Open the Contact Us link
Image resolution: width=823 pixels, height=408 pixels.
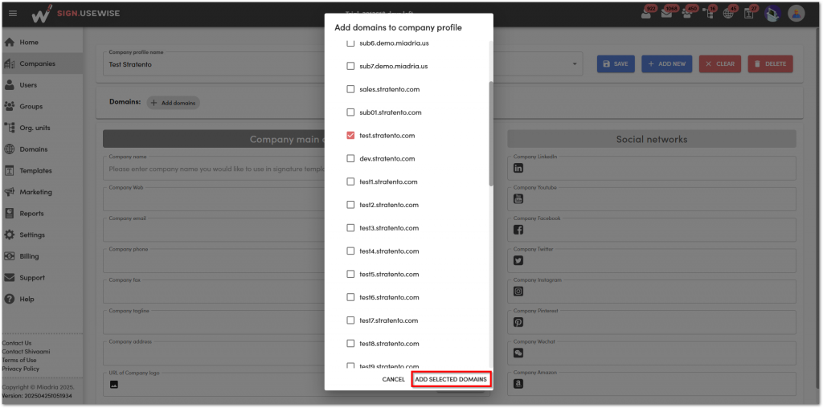[x=17, y=343]
